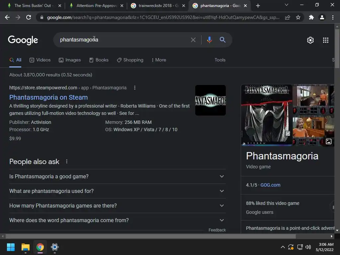The image size is (340, 255).
Task: Open Google quick settings gear
Action: click(x=310, y=40)
